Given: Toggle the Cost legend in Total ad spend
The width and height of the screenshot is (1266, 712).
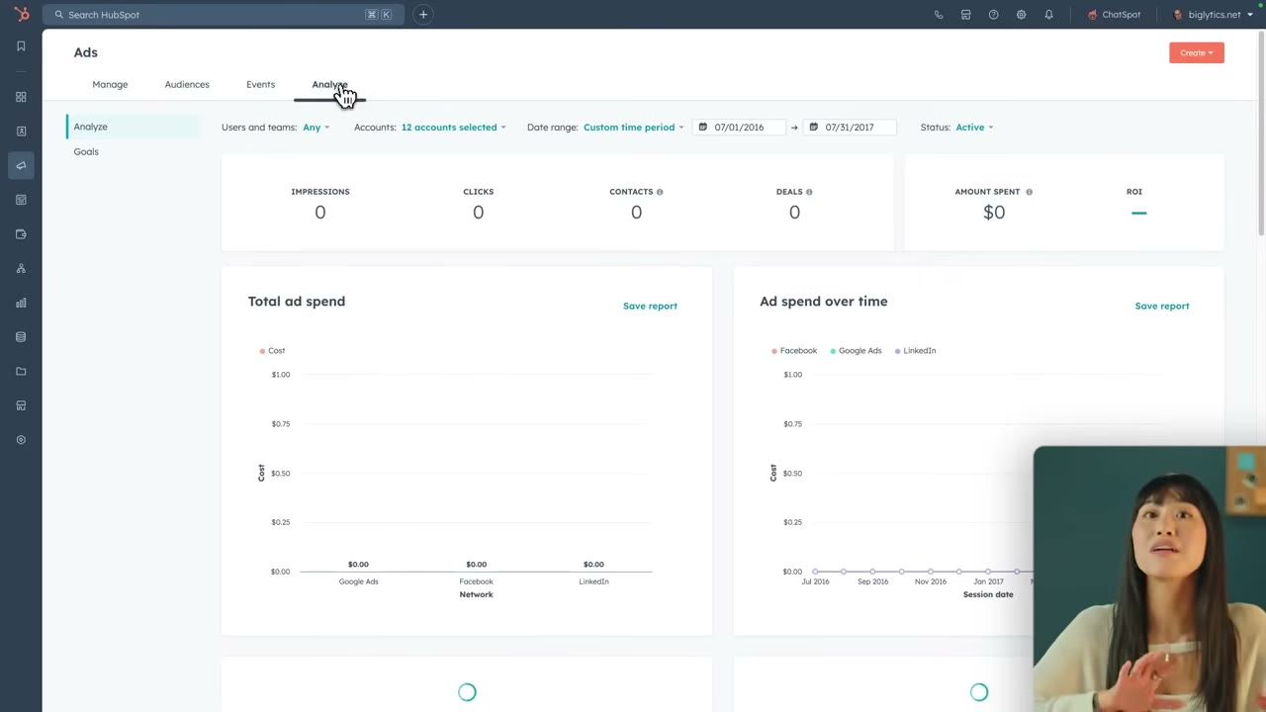Looking at the screenshot, I should tap(272, 350).
